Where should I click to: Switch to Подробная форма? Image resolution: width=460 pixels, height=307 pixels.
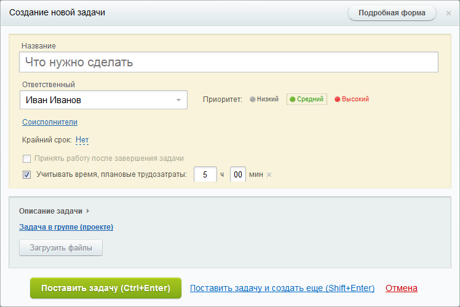click(x=392, y=13)
